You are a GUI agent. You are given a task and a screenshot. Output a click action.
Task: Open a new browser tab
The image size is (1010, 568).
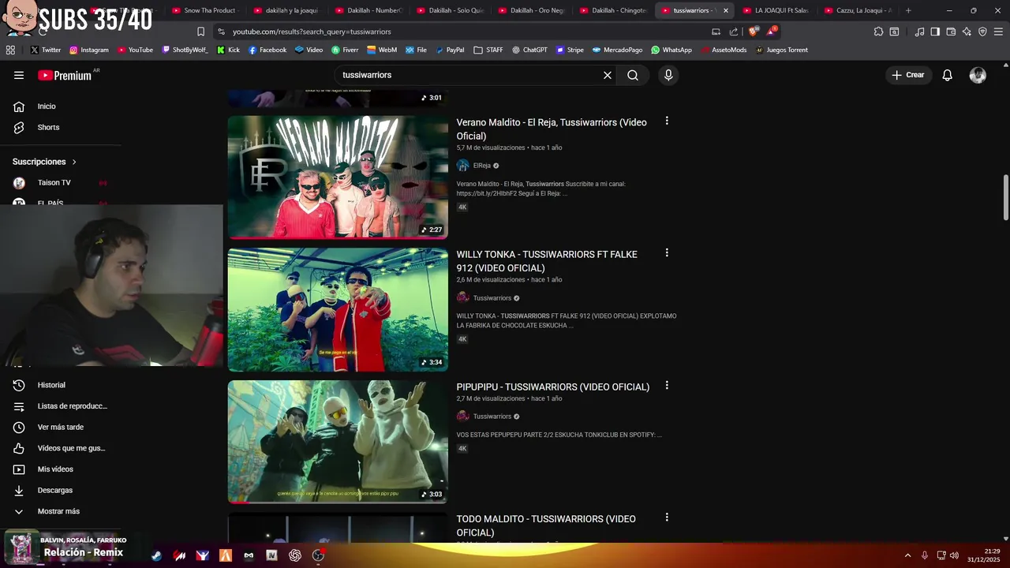(908, 10)
